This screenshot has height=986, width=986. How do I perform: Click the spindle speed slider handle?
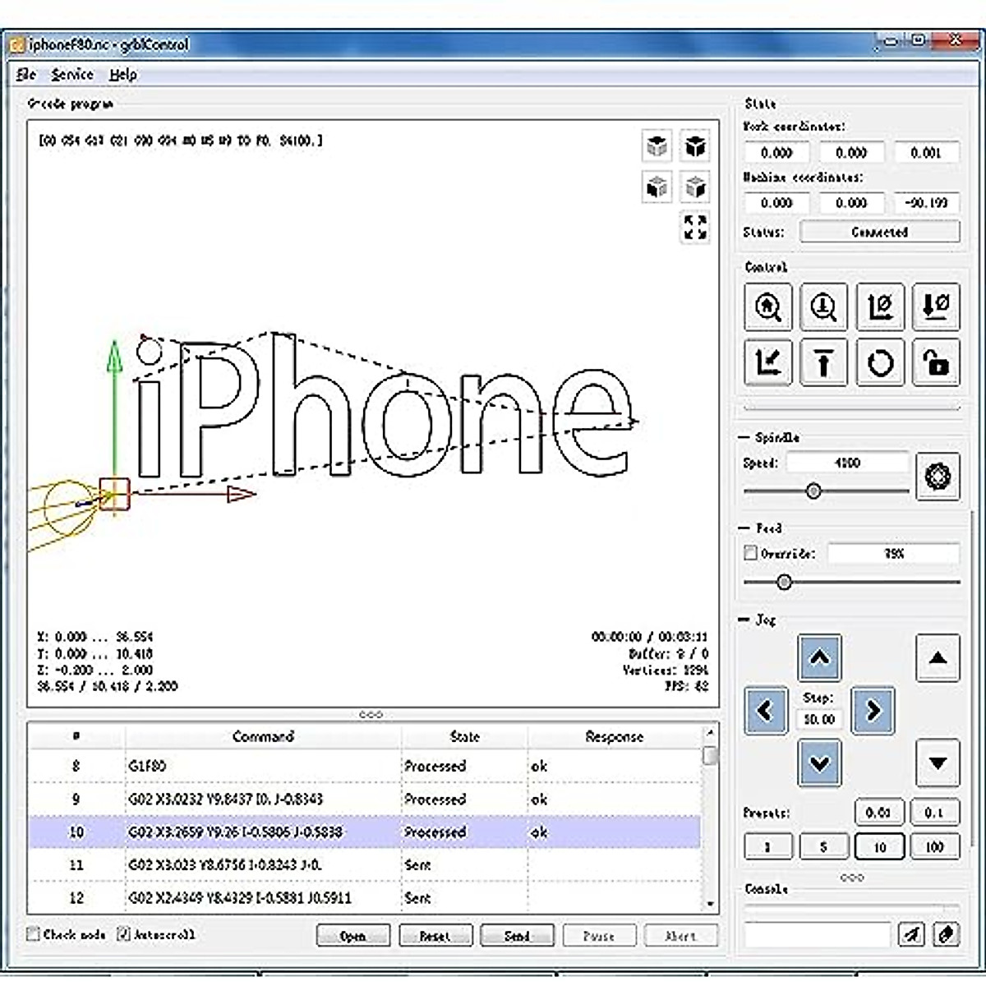[x=813, y=491]
